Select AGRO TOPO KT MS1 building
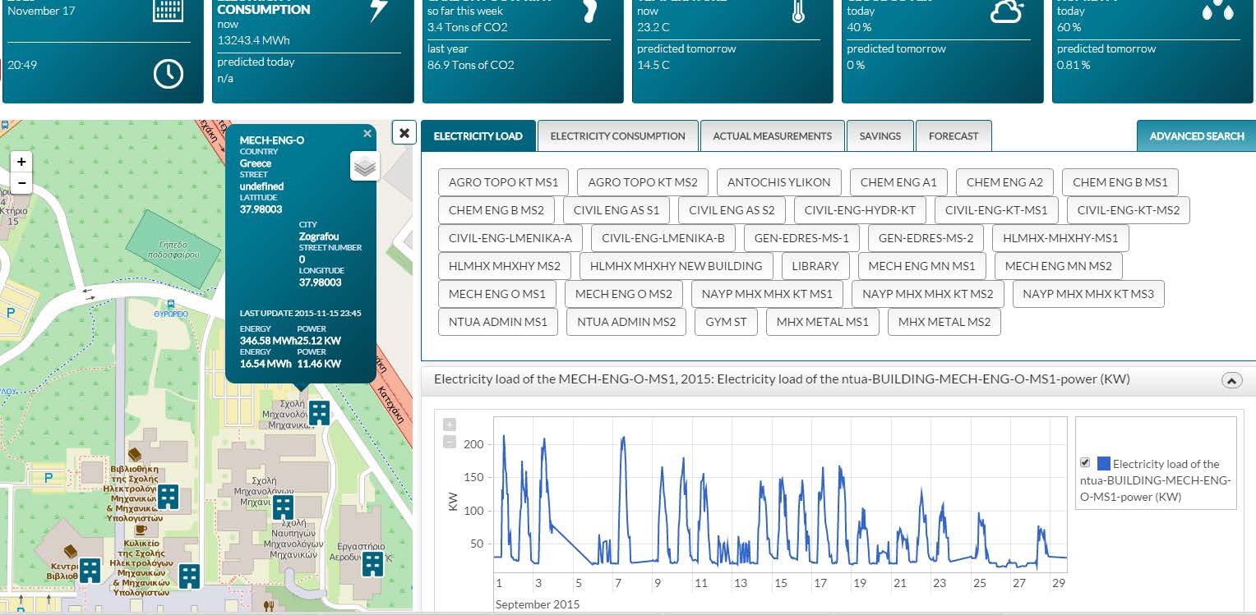The image size is (1256, 615). tap(503, 182)
